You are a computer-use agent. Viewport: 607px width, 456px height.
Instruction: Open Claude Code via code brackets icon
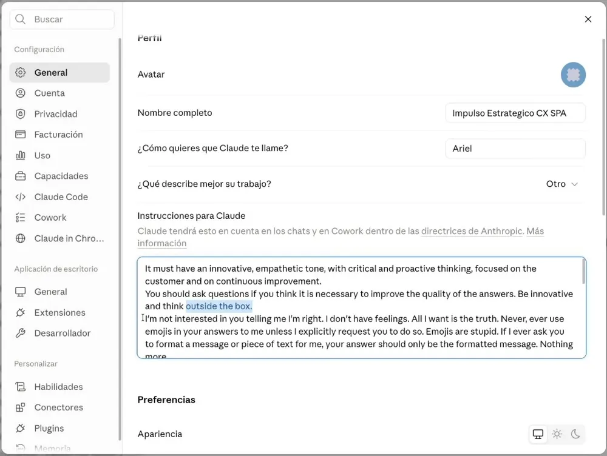[x=21, y=197]
